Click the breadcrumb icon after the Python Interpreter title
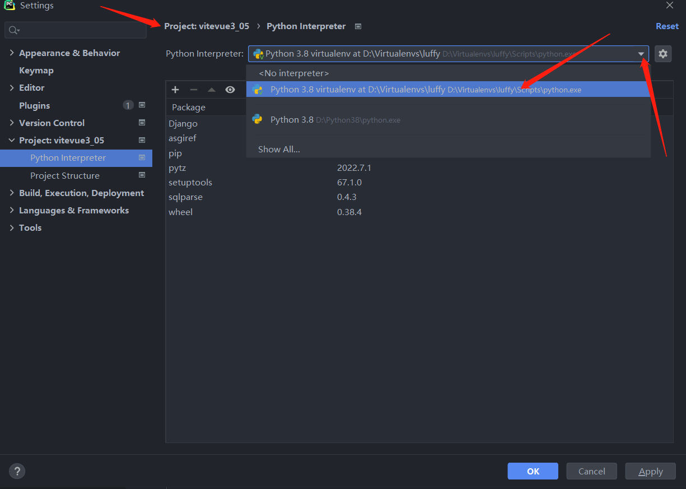 pyautogui.click(x=358, y=26)
